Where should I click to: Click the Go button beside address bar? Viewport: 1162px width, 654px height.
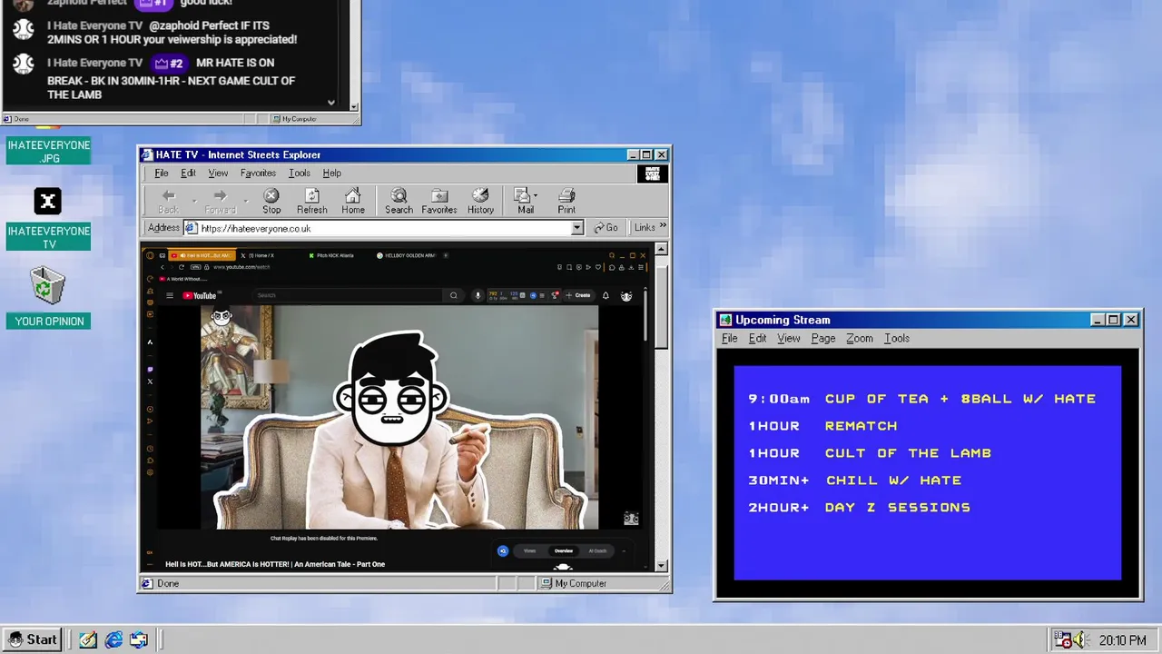[x=606, y=228]
